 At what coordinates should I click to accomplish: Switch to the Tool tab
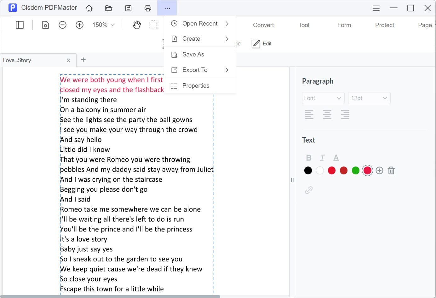coord(304,25)
